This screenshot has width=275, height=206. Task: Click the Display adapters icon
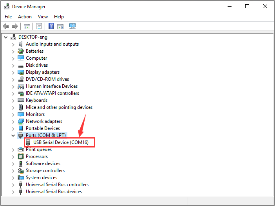click(21, 72)
